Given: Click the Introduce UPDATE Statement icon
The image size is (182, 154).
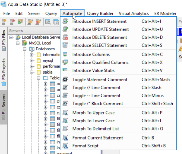Looking at the screenshot, I should coord(66,29).
